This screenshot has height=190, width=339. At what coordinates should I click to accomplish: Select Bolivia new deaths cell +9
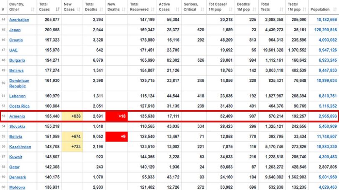[x=117, y=136]
